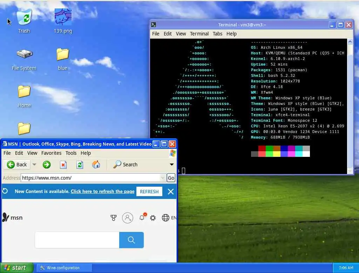
Task: Click 'Click here to refresh the page' link
Action: 103,191
